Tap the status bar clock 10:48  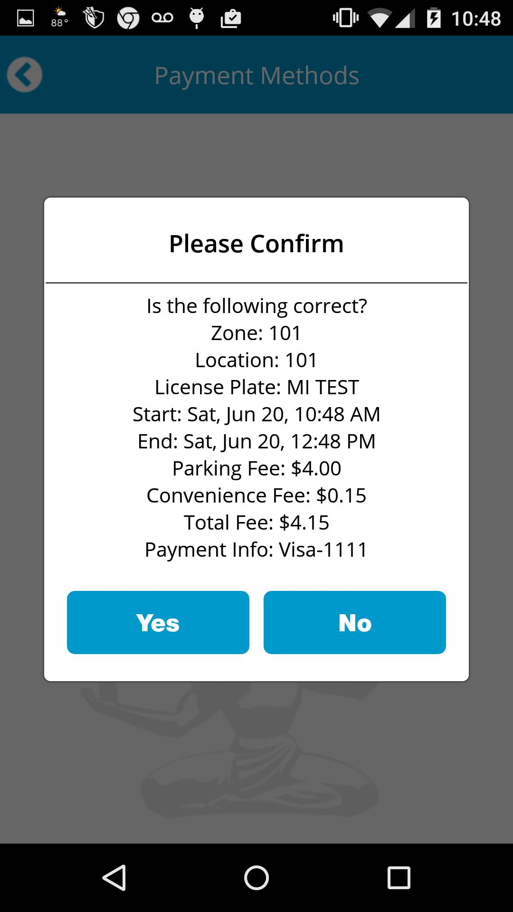(476, 19)
